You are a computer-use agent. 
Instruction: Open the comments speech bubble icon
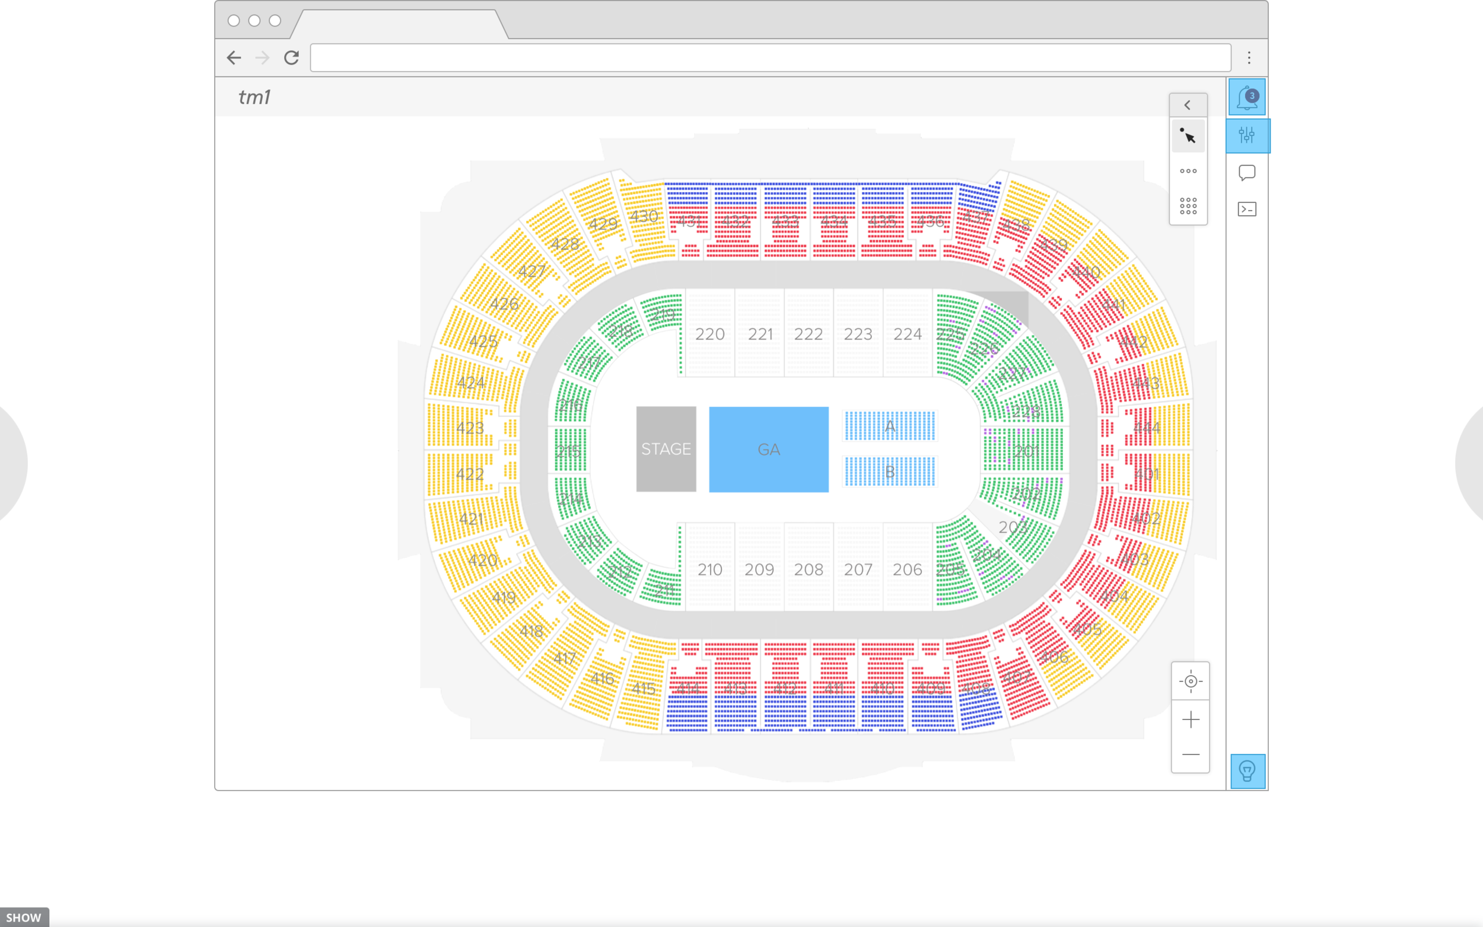tap(1246, 172)
